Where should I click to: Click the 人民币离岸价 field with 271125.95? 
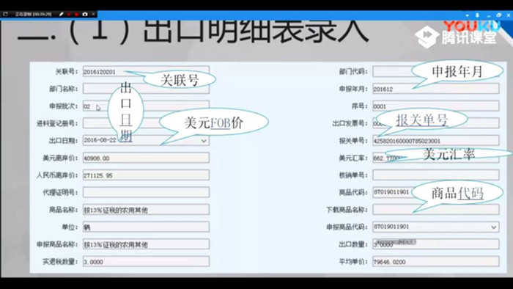pos(146,175)
